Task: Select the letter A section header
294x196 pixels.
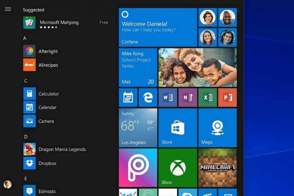Action: tap(25, 38)
